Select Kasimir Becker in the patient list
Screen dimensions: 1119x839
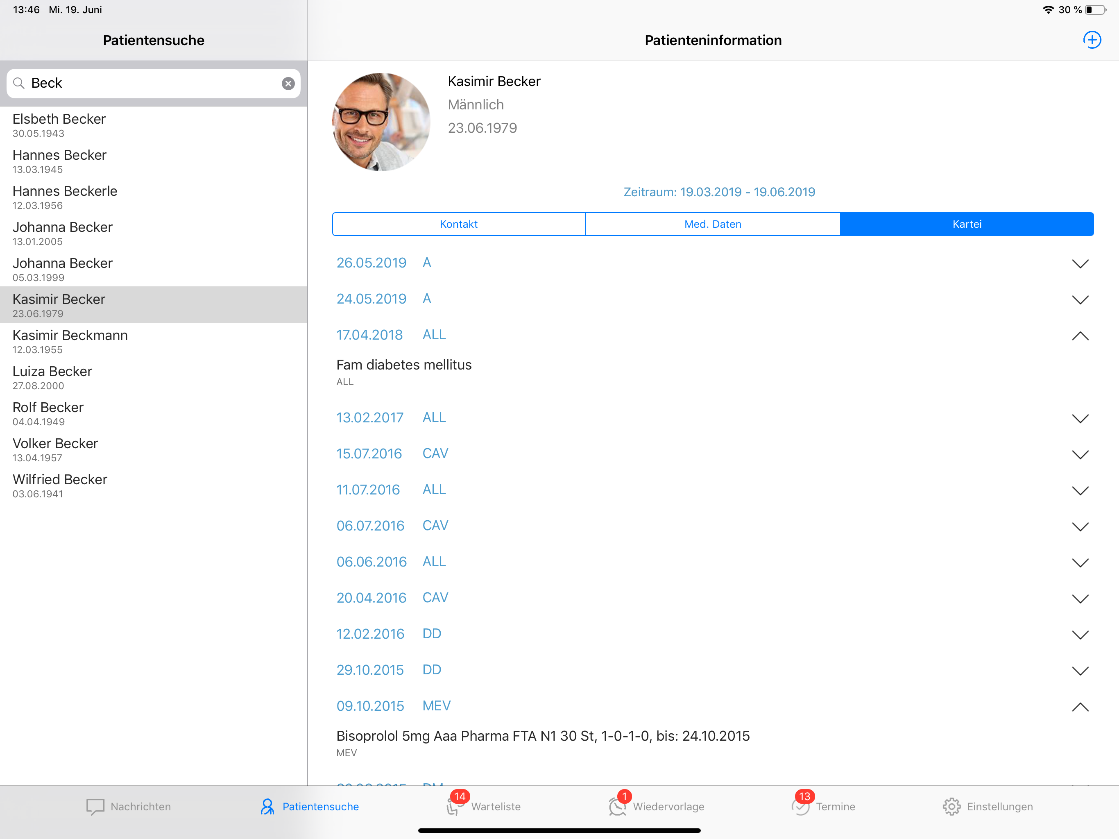click(153, 305)
